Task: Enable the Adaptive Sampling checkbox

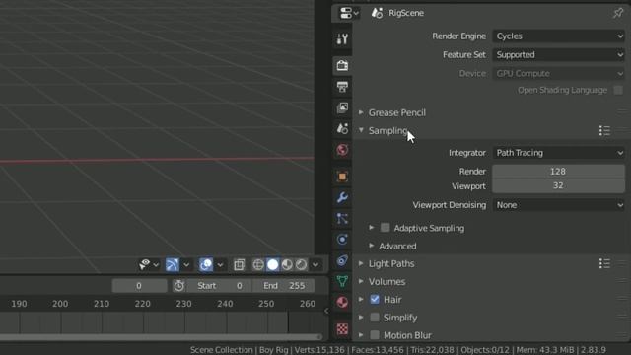Action: [386, 228]
